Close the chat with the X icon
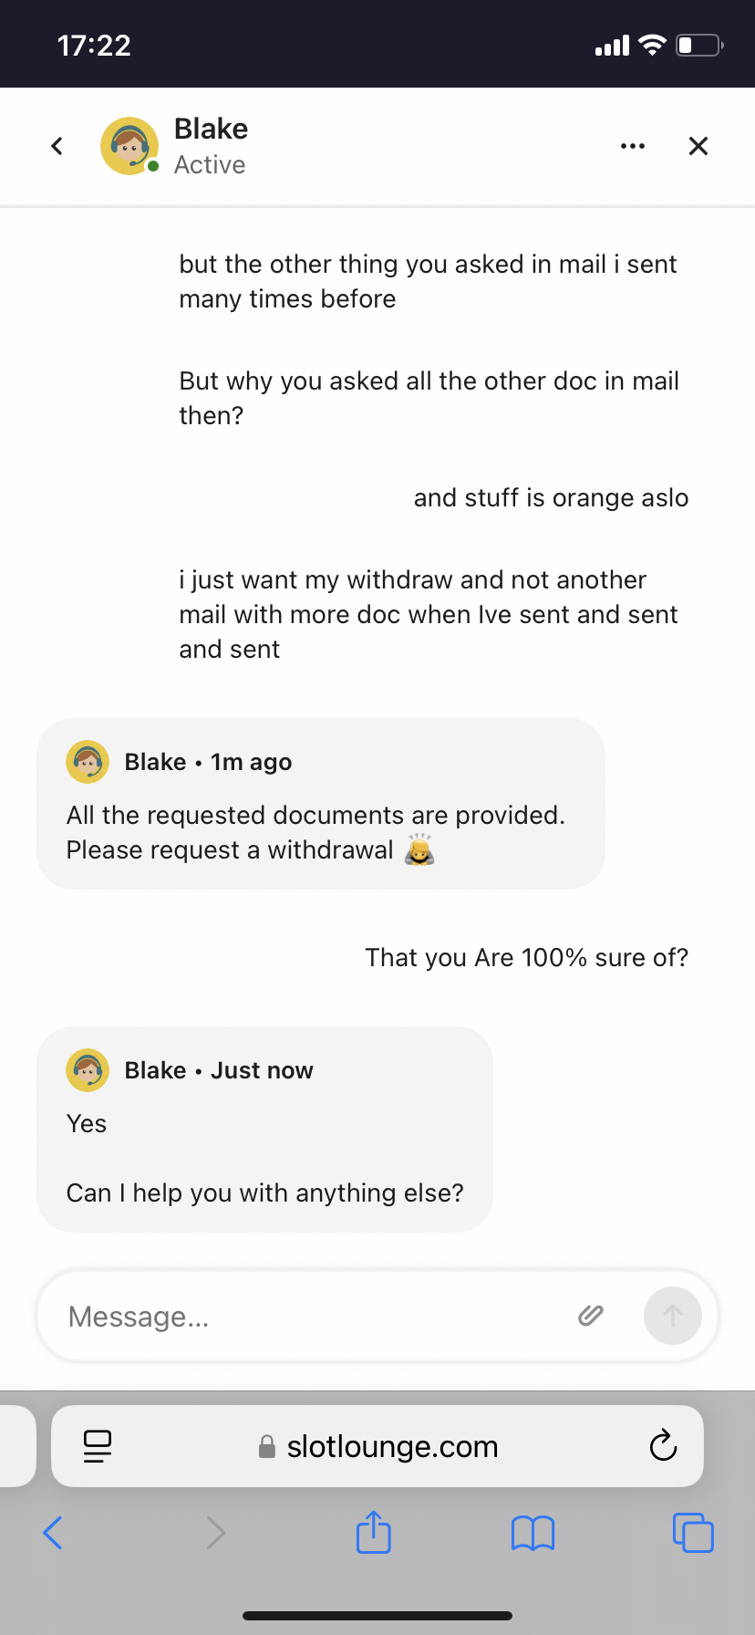 (x=698, y=146)
